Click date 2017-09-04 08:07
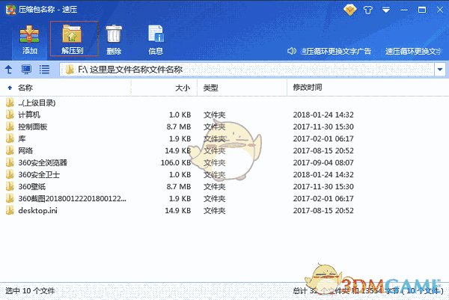This screenshot has height=300, width=449. (x=323, y=162)
